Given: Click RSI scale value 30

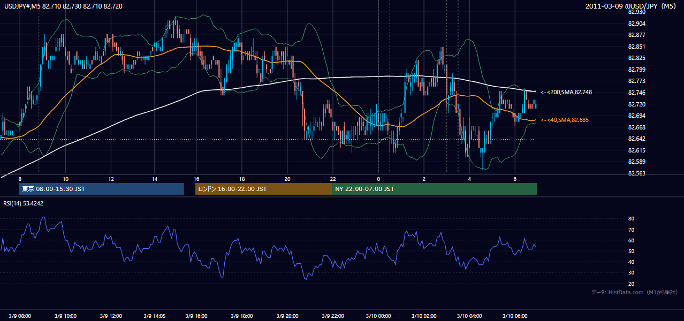Looking at the screenshot, I should [x=631, y=273].
